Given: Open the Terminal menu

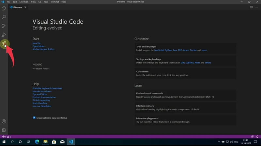Looking at the screenshot, I should tap(54, 2).
